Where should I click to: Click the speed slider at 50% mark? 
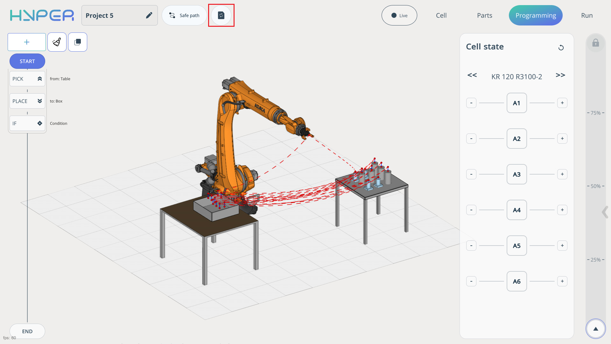pos(595,186)
